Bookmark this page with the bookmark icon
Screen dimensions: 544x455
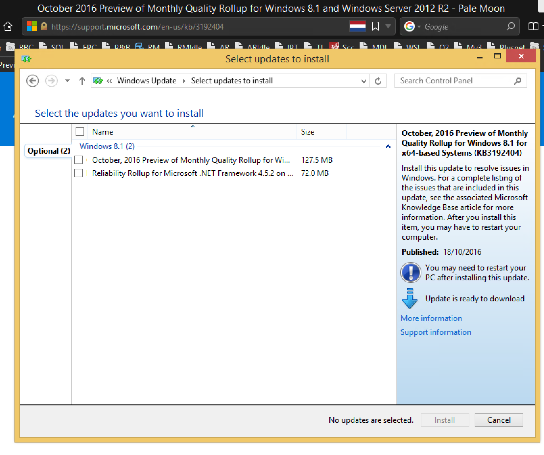(x=375, y=26)
